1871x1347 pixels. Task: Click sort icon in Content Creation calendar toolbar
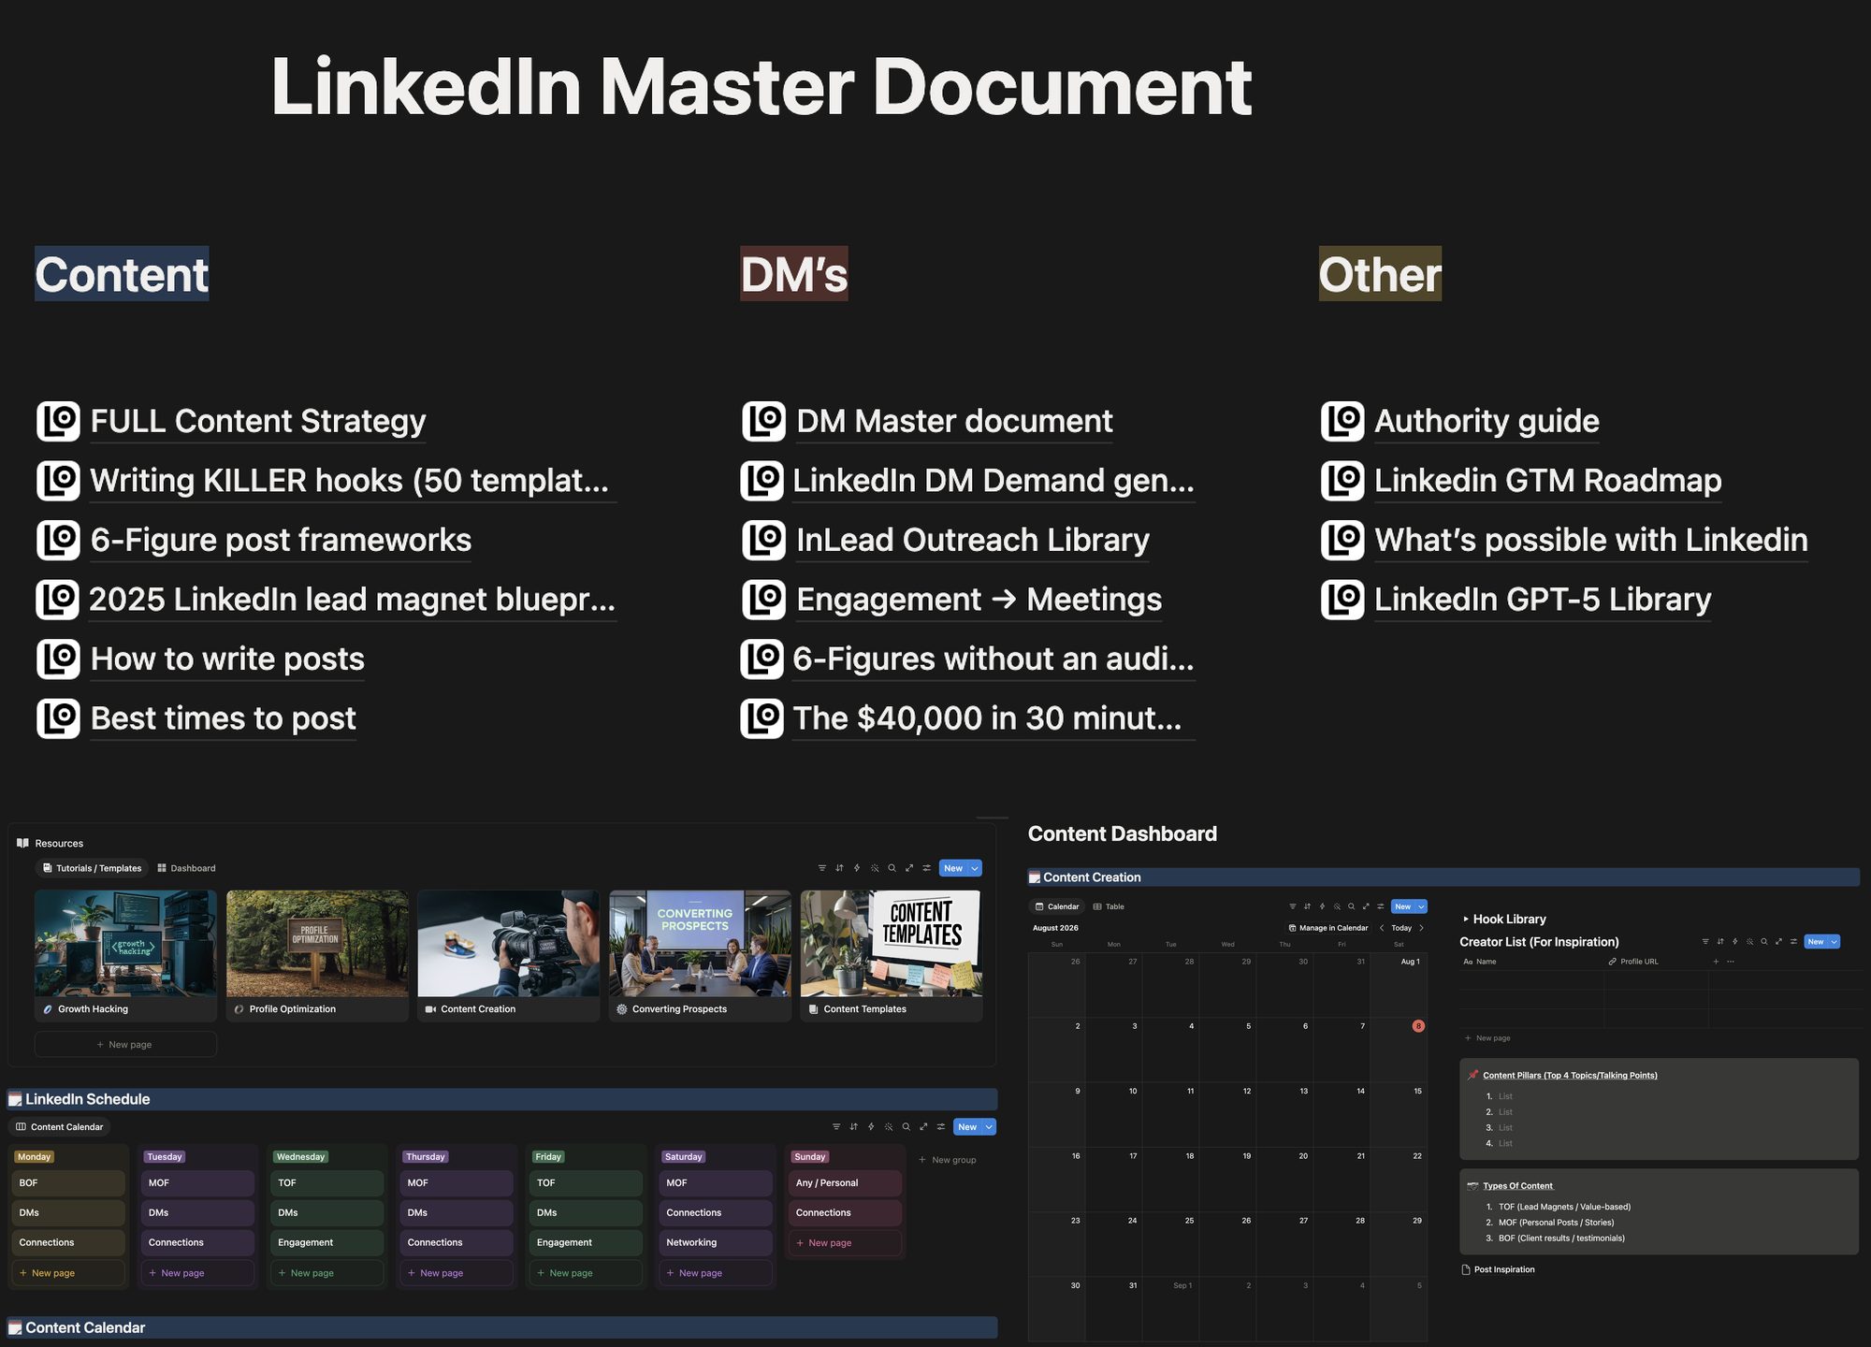(x=1308, y=906)
